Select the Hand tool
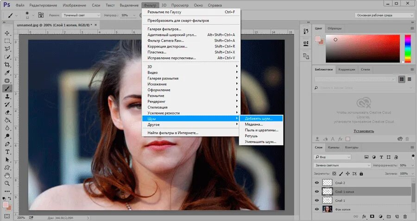 (x=7, y=176)
